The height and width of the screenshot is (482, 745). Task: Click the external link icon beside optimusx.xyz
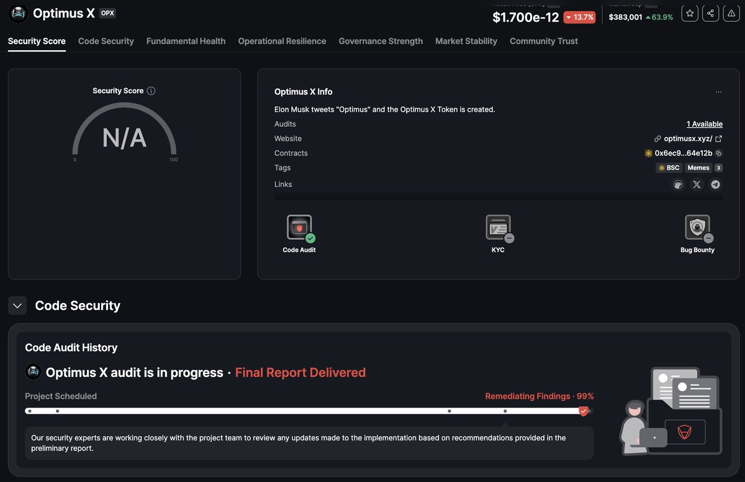[x=718, y=139]
